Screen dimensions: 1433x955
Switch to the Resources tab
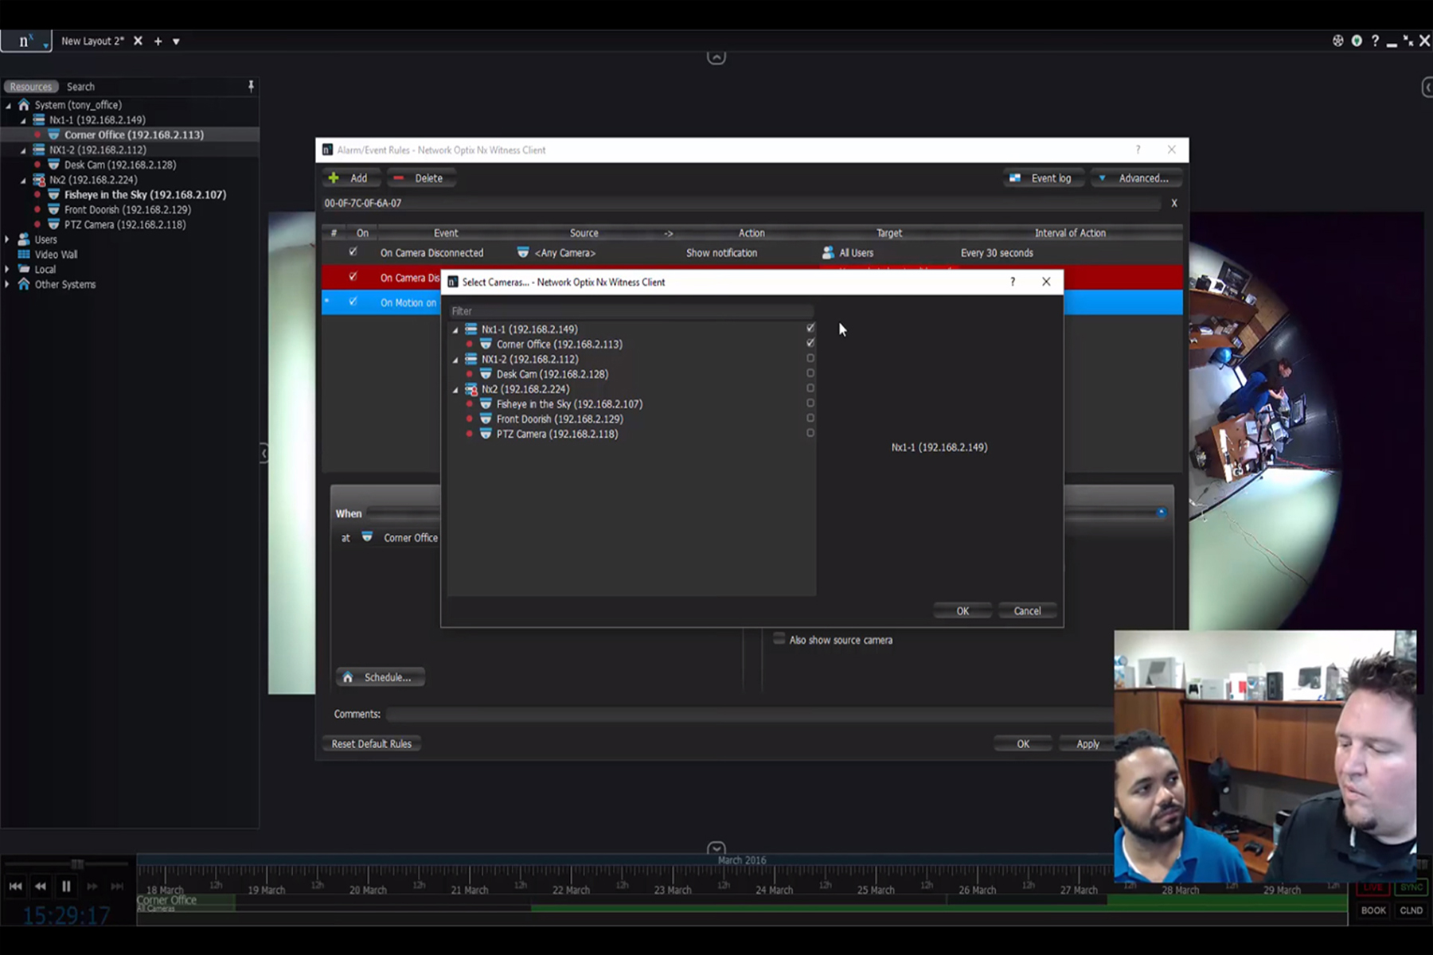31,87
